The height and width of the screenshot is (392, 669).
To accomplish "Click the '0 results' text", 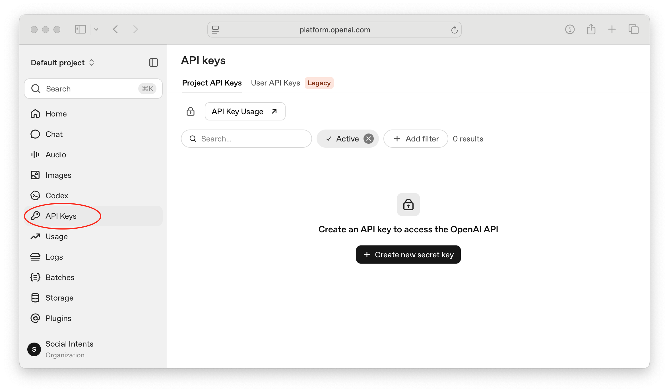I will pos(468,139).
